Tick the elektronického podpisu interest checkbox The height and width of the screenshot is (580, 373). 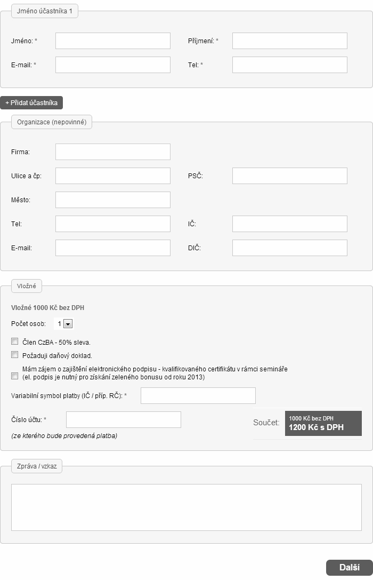pos(15,376)
